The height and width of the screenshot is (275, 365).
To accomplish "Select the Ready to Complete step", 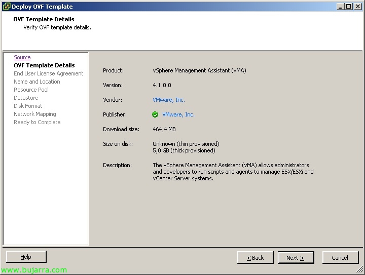I will [37, 122].
